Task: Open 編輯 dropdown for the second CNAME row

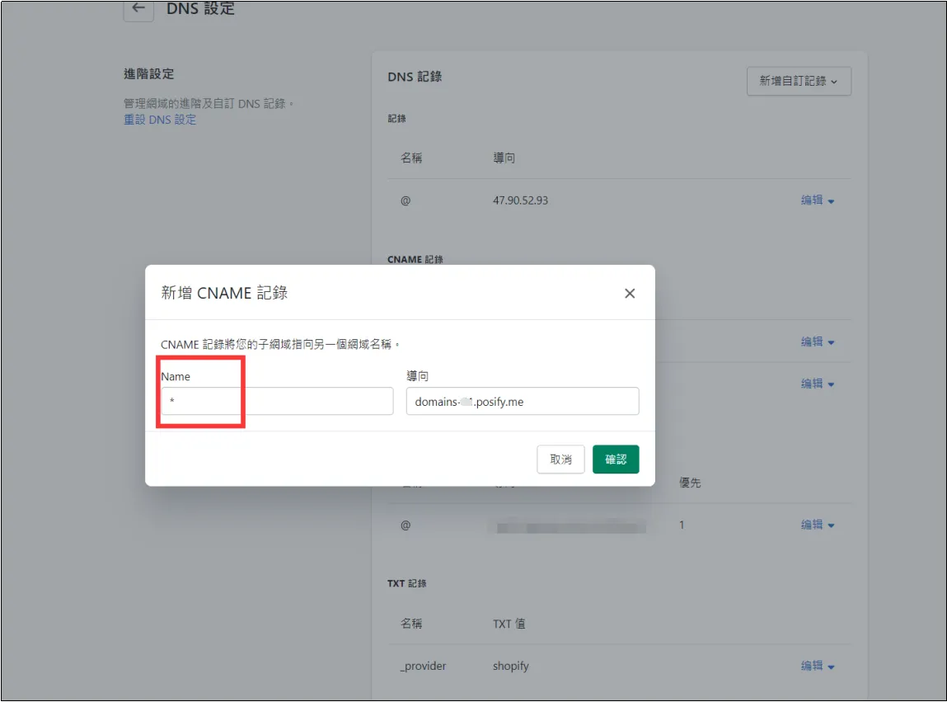Action: tap(818, 384)
